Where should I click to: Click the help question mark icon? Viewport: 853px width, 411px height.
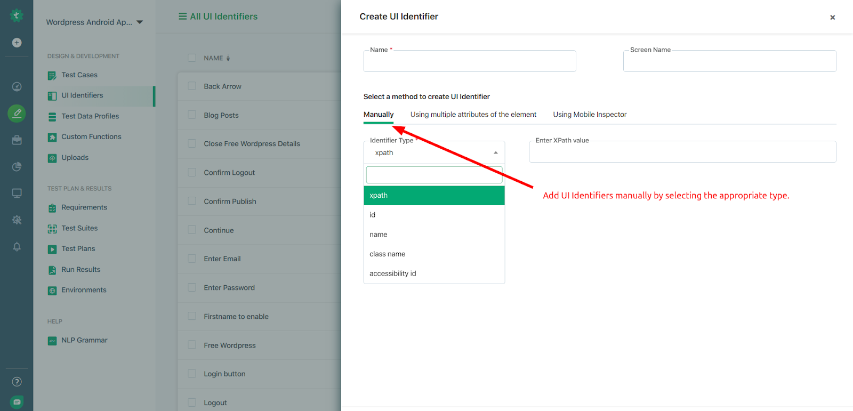tap(17, 382)
